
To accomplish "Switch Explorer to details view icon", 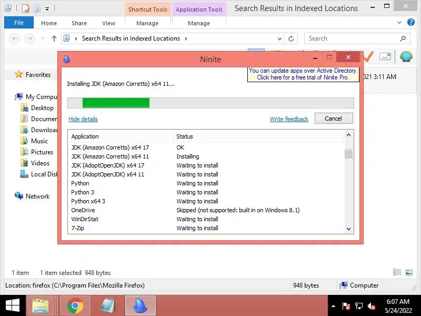I will [397, 272].
